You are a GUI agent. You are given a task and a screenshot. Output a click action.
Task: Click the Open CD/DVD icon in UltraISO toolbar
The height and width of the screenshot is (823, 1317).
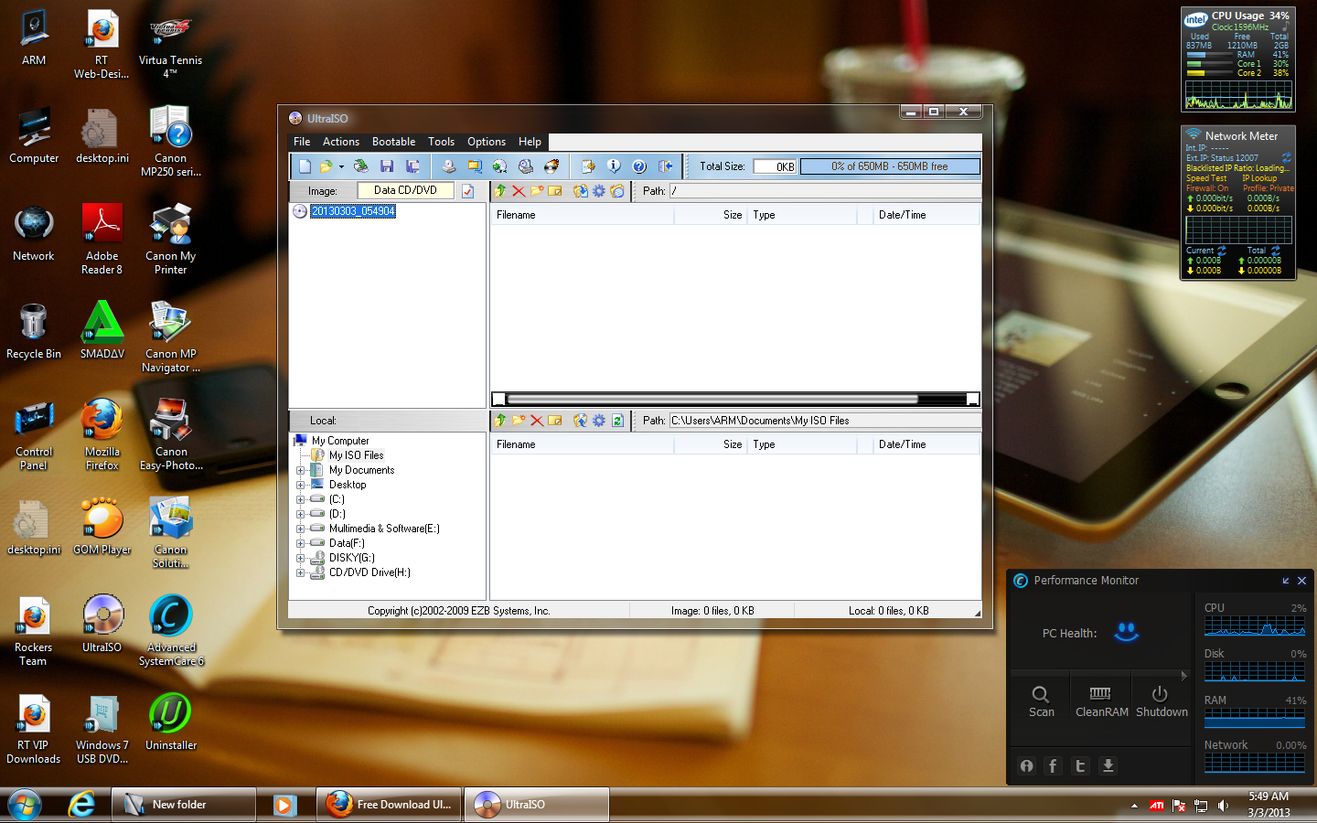tap(361, 166)
